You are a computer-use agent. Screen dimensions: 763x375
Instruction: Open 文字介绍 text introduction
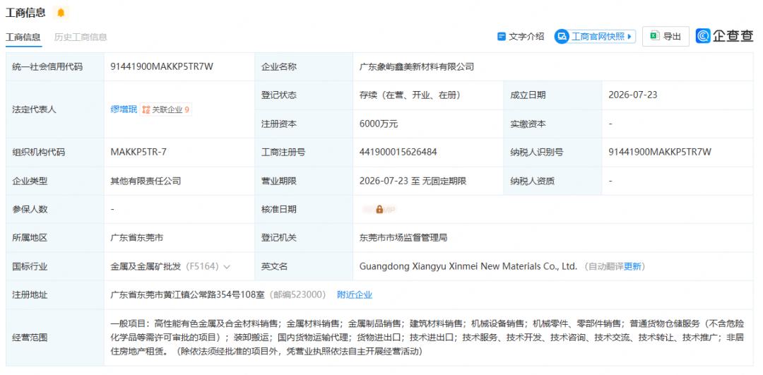coord(521,37)
